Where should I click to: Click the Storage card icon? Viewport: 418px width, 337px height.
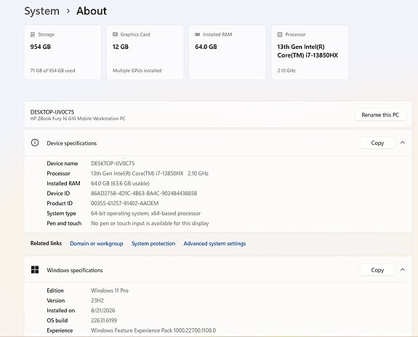pyautogui.click(x=33, y=34)
